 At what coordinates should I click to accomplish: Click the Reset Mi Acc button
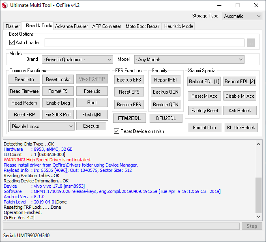[x=204, y=96]
